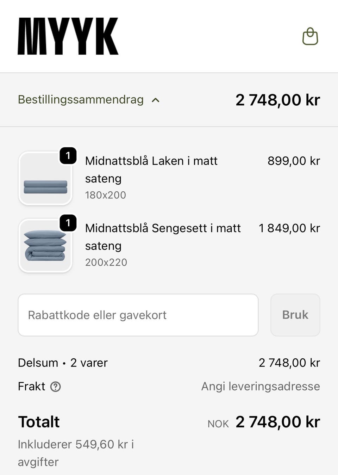Image resolution: width=338 pixels, height=475 pixels.
Task: Click the Inkluderer 549,60 kr avgifter note
Action: pyautogui.click(x=76, y=453)
